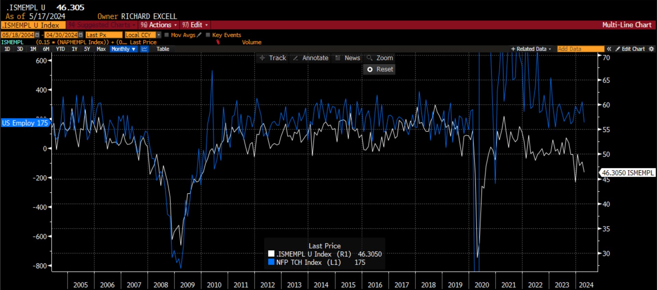Open the News overlay tool

pos(348,58)
